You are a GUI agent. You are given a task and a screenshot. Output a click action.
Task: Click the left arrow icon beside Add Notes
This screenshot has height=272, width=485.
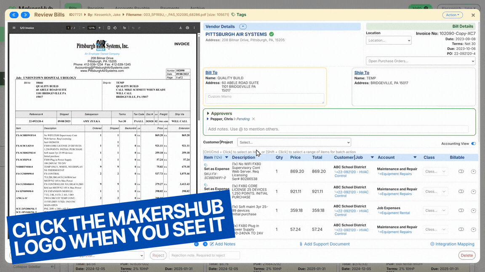197,244
